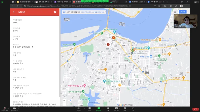Screen dimensions: 200x112
Task: Click the green Share Screen button
Action: click(x=99, y=109)
